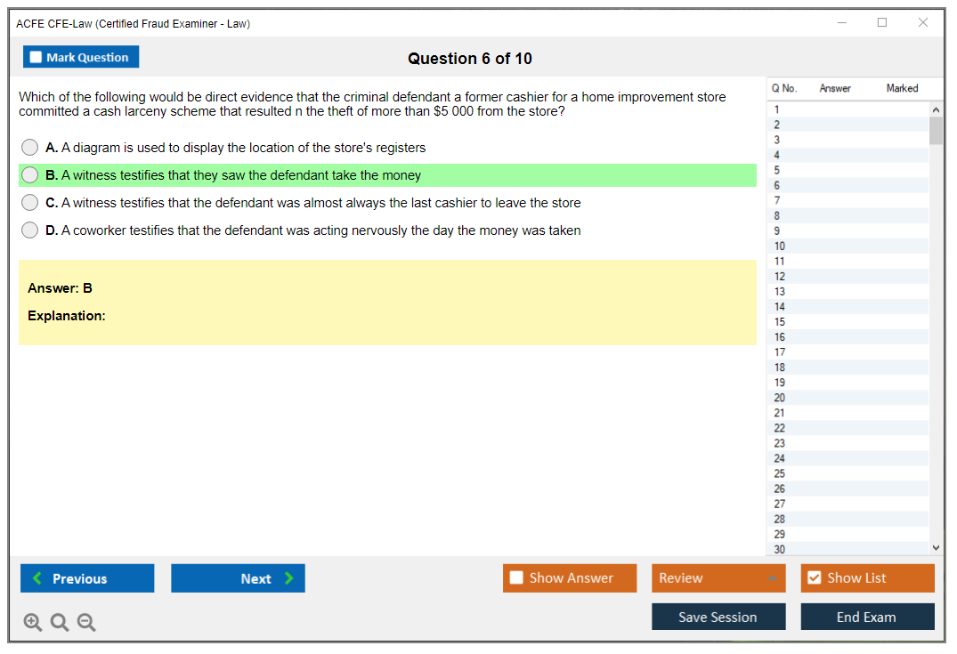
Task: Go to the Previous question
Action: click(x=87, y=578)
